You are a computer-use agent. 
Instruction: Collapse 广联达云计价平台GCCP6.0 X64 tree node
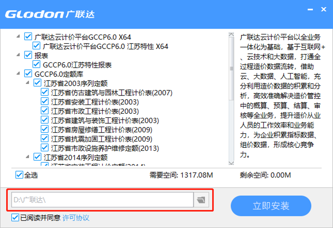coord(18,37)
